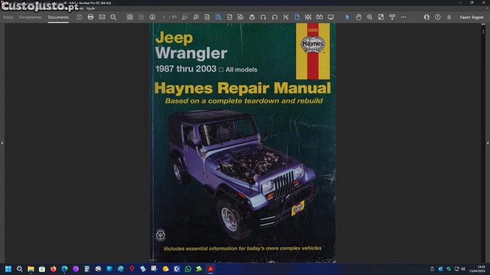Activate the arrow selection tool

348,17
